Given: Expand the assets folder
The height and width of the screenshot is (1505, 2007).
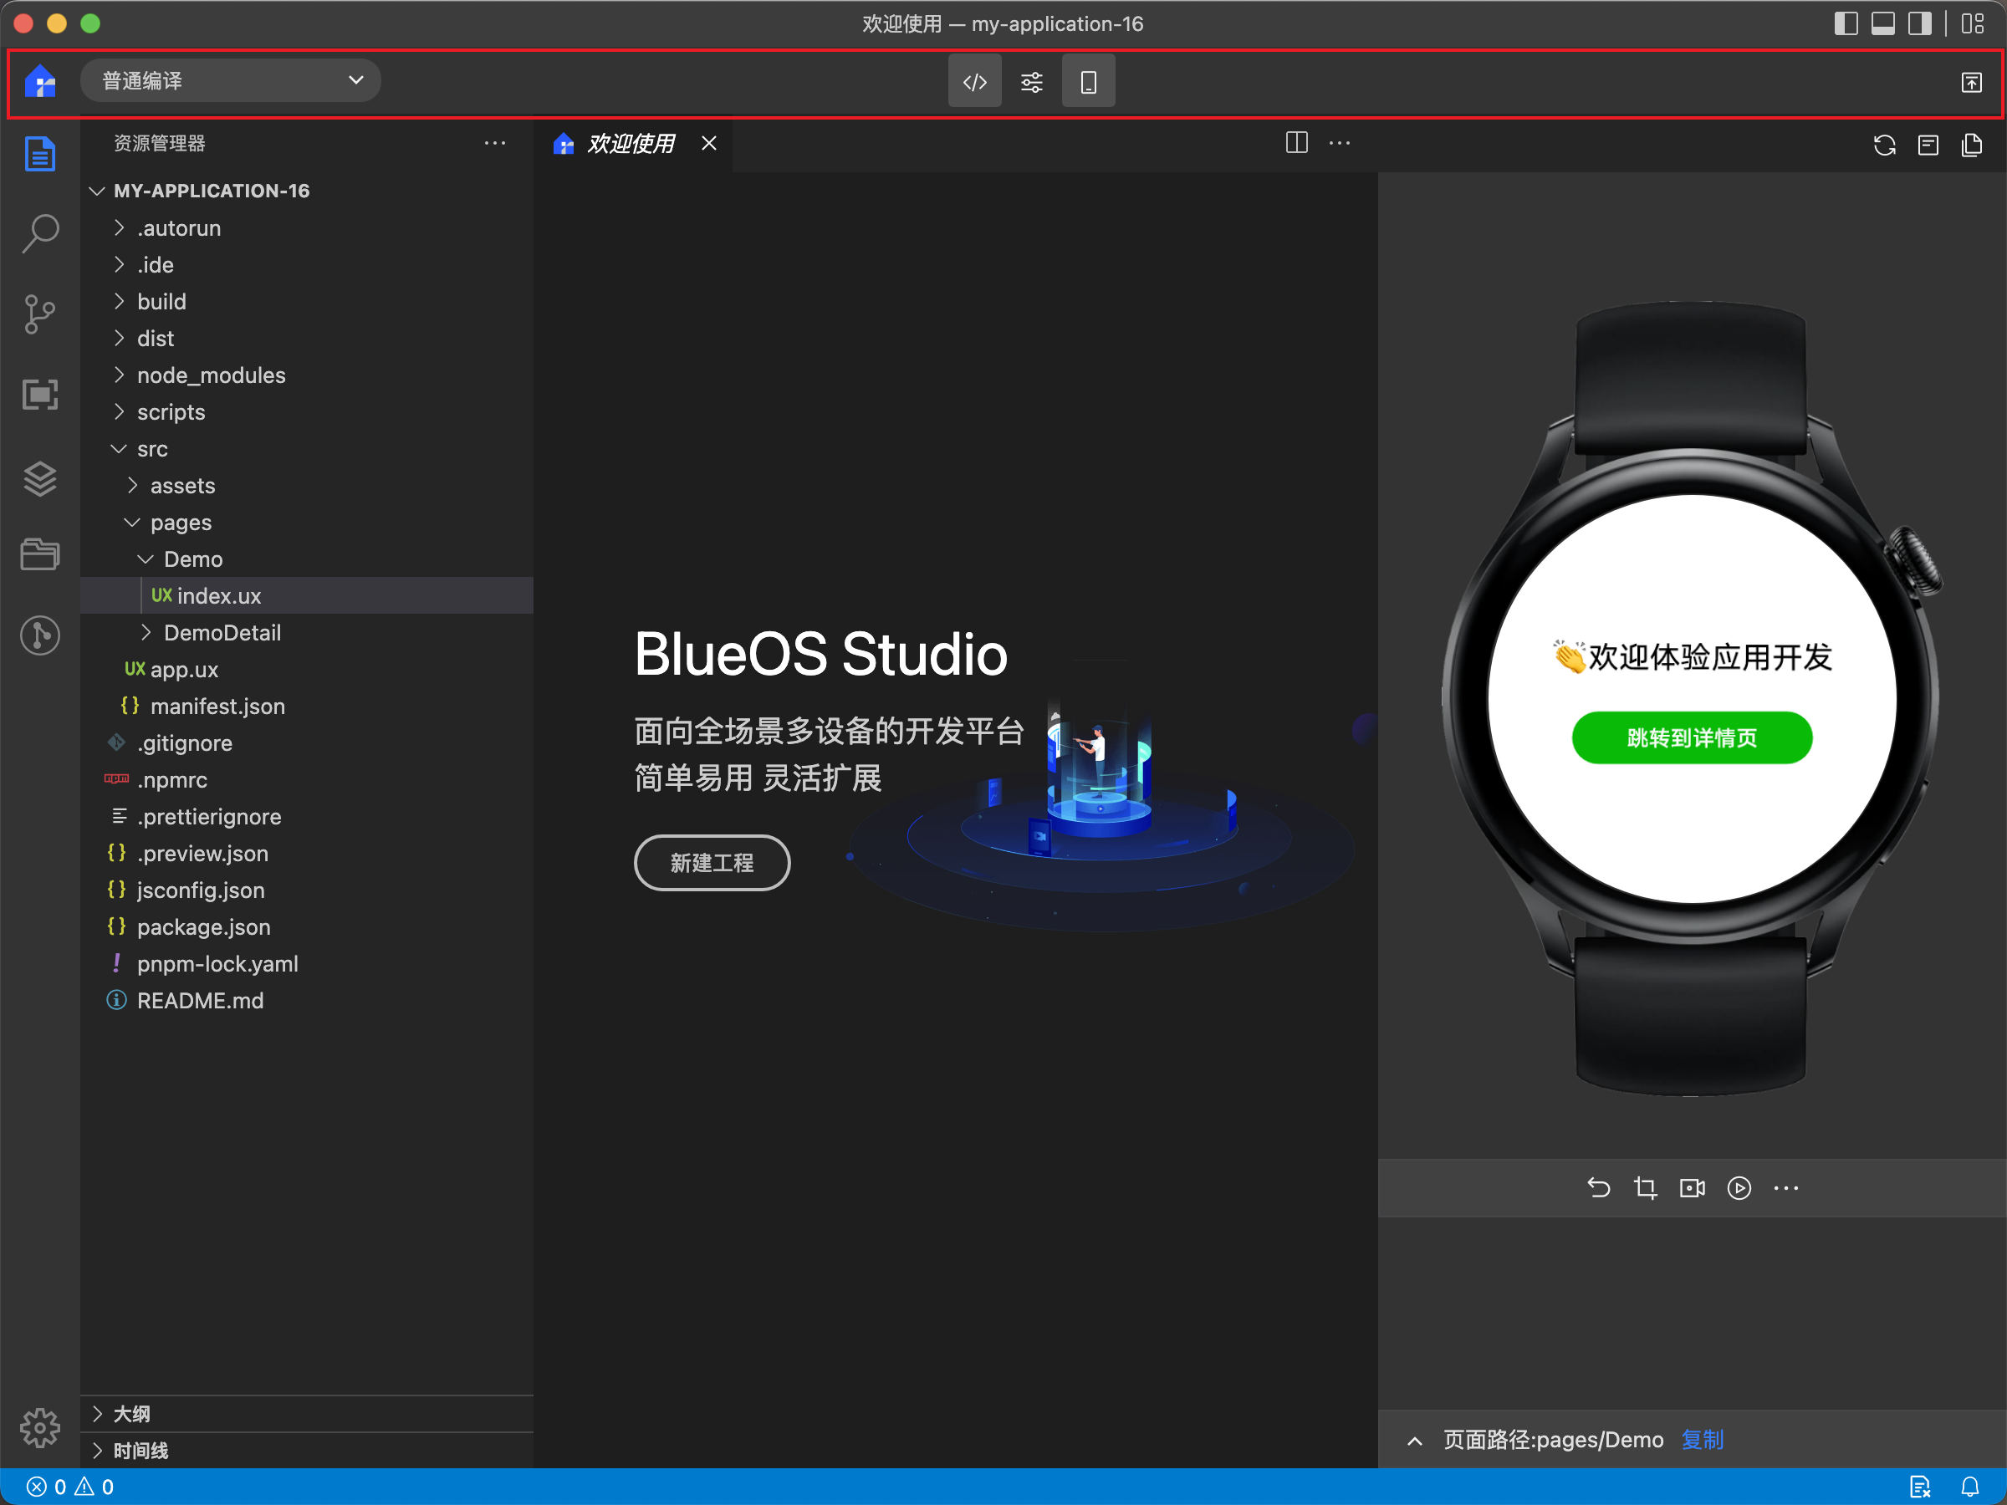Looking at the screenshot, I should pyautogui.click(x=307, y=485).
